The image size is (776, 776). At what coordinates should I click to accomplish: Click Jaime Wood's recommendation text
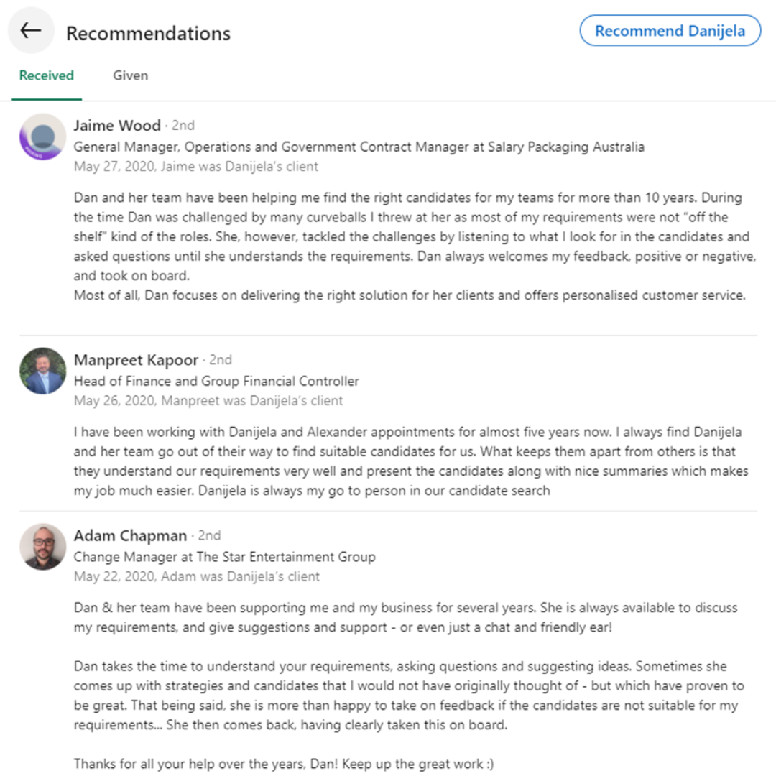point(415,246)
